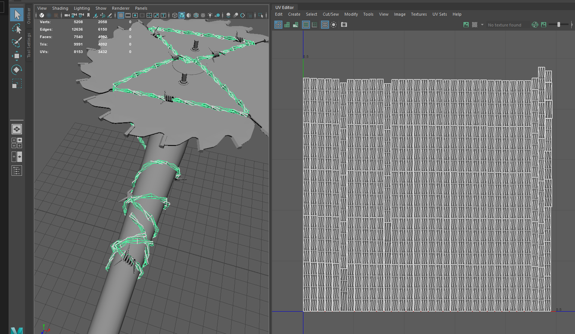Choose the Paint Selection tool
This screenshot has width=575, height=334.
tap(17, 42)
